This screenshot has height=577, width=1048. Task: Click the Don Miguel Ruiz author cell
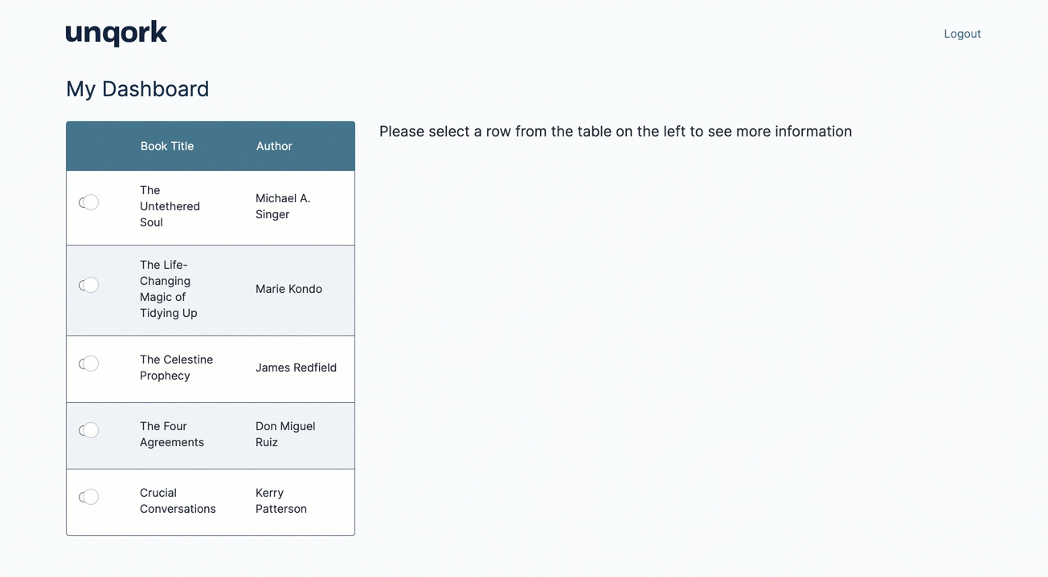pyautogui.click(x=285, y=434)
